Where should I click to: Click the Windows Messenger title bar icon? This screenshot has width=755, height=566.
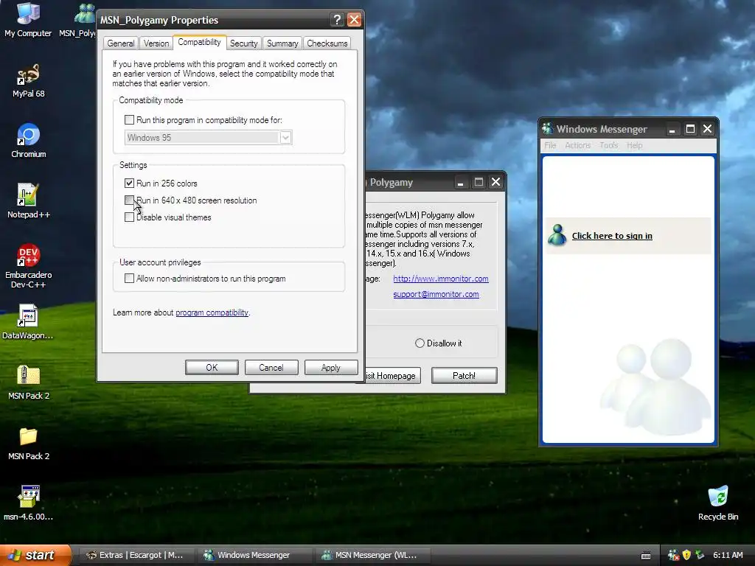548,128
